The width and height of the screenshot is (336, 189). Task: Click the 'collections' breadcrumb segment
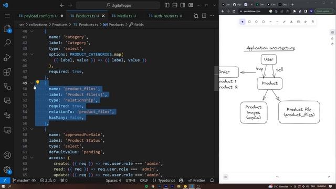coord(38,25)
